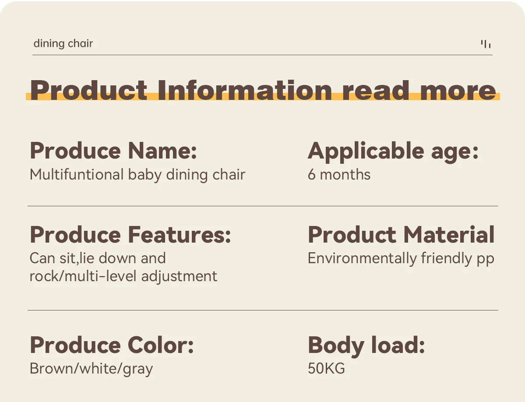
Task: Select the 'Applicable age:' heading
Action: [x=393, y=151]
